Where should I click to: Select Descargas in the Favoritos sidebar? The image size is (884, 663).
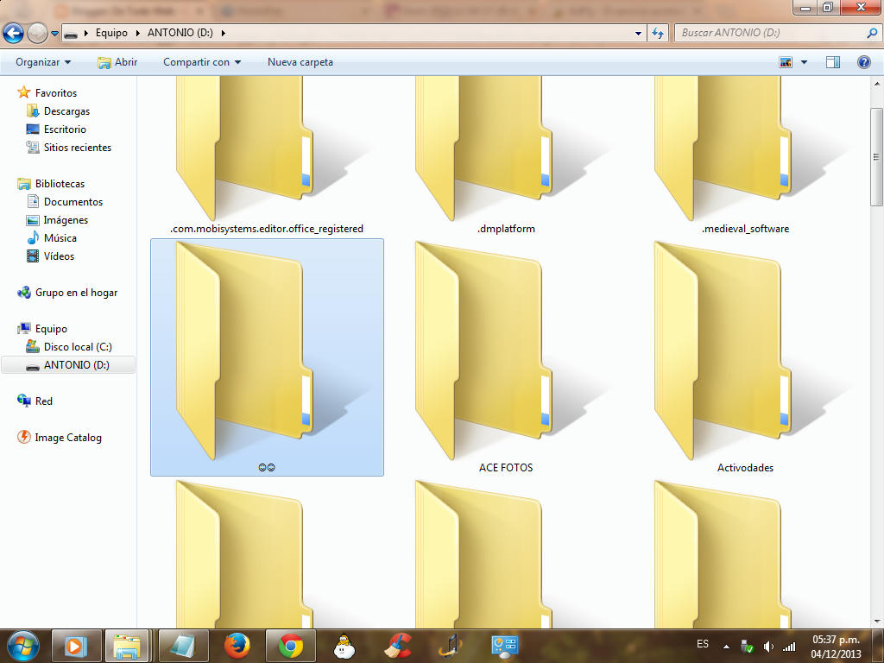[66, 111]
